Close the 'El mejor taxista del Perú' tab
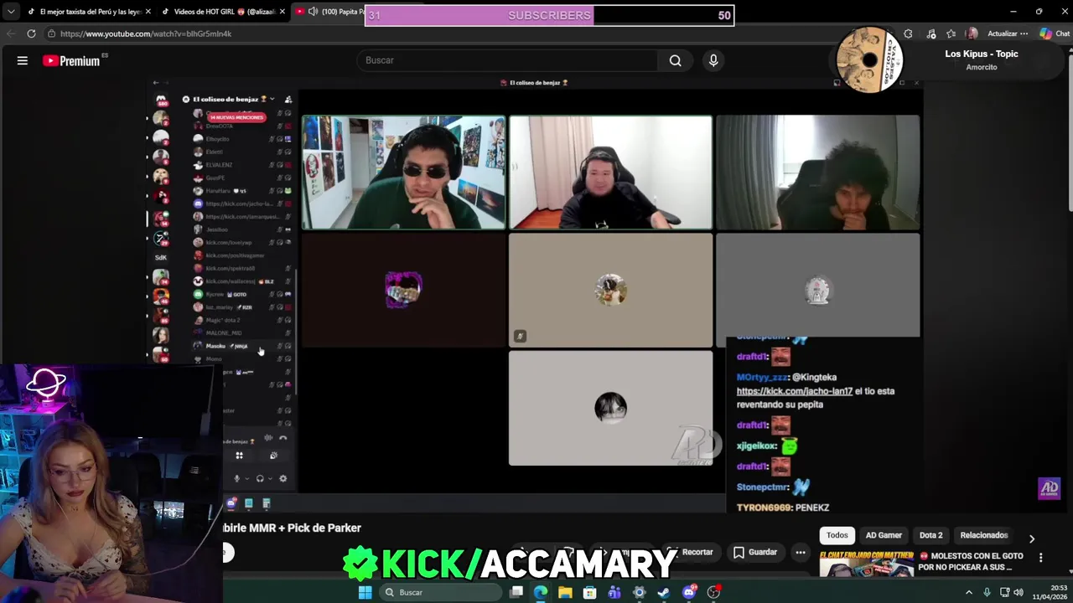Viewport: 1073px width, 603px height. pos(148,12)
